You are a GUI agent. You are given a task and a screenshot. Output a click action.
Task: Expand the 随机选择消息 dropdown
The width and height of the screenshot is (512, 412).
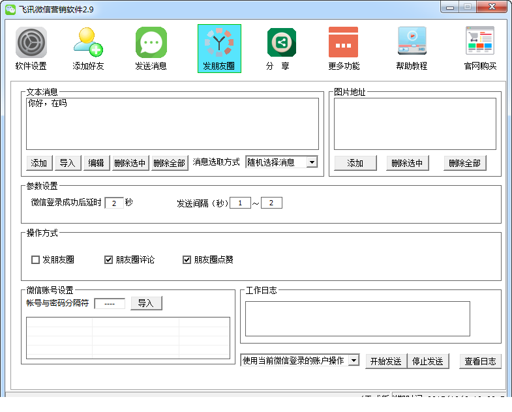(x=312, y=162)
